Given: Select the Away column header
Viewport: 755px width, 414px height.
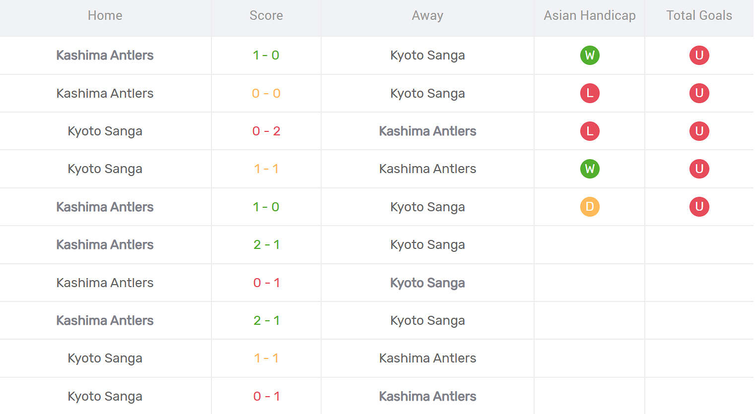Looking at the screenshot, I should [427, 16].
